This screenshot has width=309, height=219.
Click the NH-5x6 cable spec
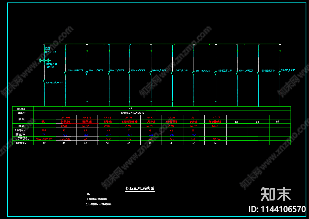(x=217, y=139)
